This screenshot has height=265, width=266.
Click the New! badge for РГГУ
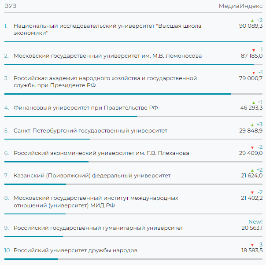(x=255, y=222)
